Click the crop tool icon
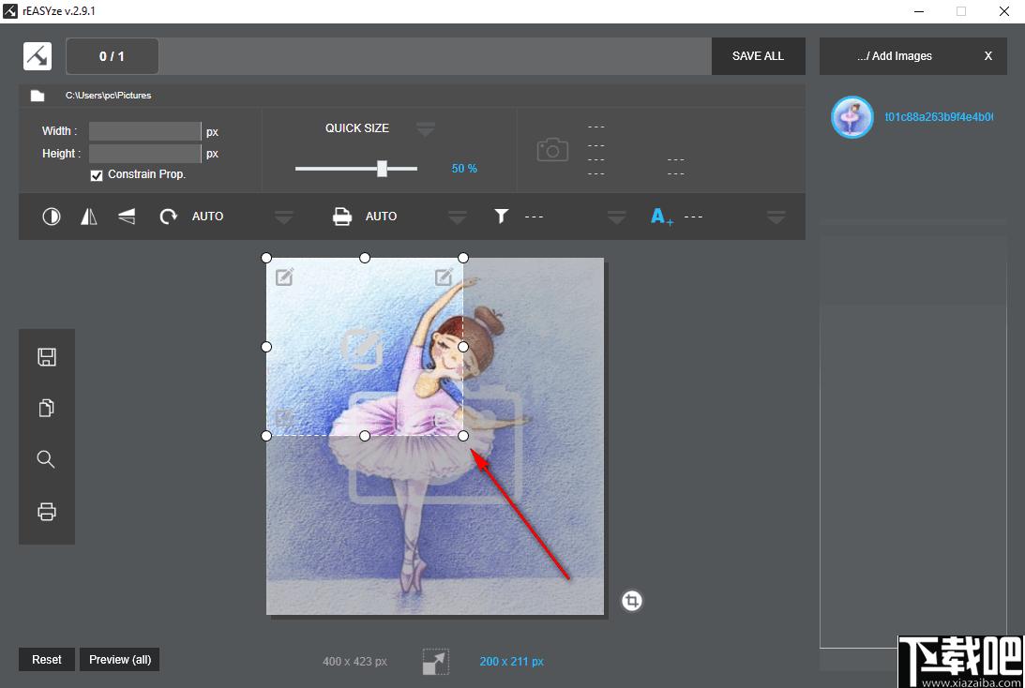Screen dimensions: 1025x688 (x=631, y=601)
